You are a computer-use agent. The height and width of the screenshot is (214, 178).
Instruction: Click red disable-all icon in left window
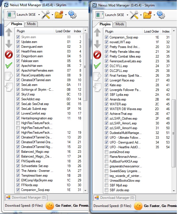pyautogui.click(x=9, y=54)
